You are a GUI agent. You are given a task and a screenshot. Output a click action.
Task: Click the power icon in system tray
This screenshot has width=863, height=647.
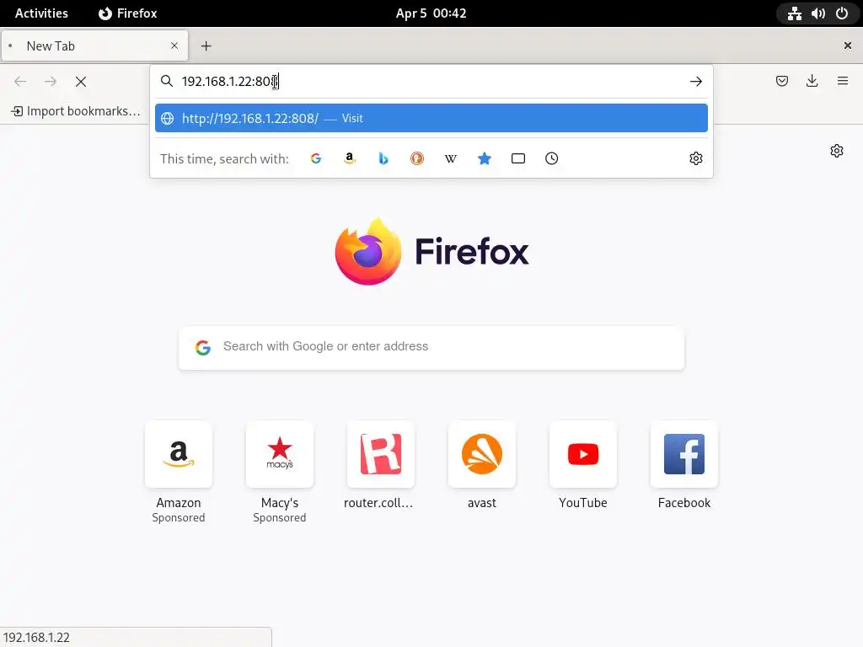pos(842,13)
